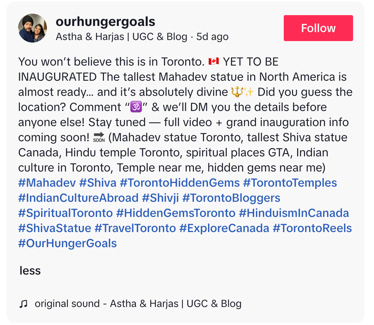The height and width of the screenshot is (325, 374).
Task: Open the #Mahadev hashtag
Action: (47, 183)
